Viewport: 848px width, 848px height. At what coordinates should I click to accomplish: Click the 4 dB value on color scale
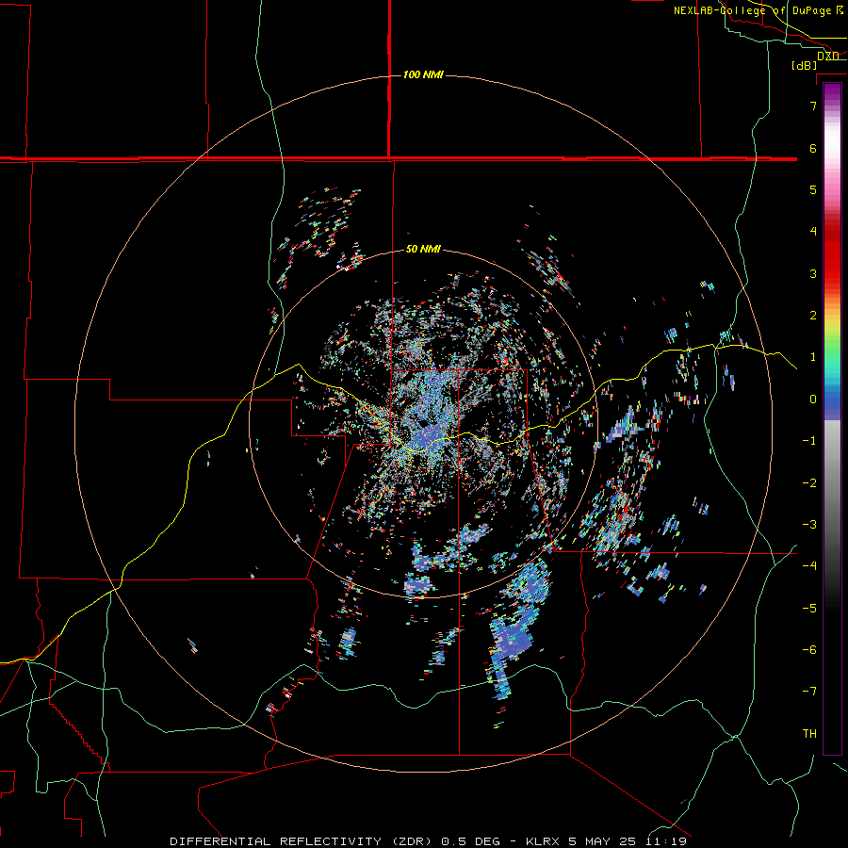point(813,232)
